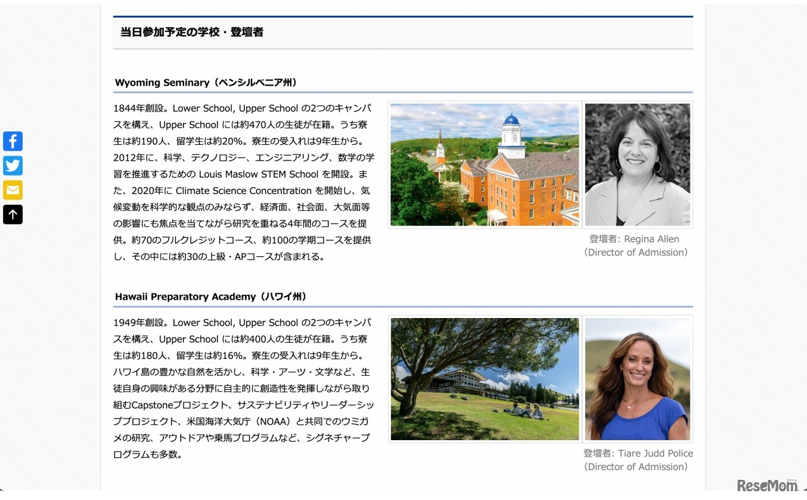Open the Hawaii Preparatory Academy campus photo
This screenshot has height=500, width=807.
(x=485, y=379)
